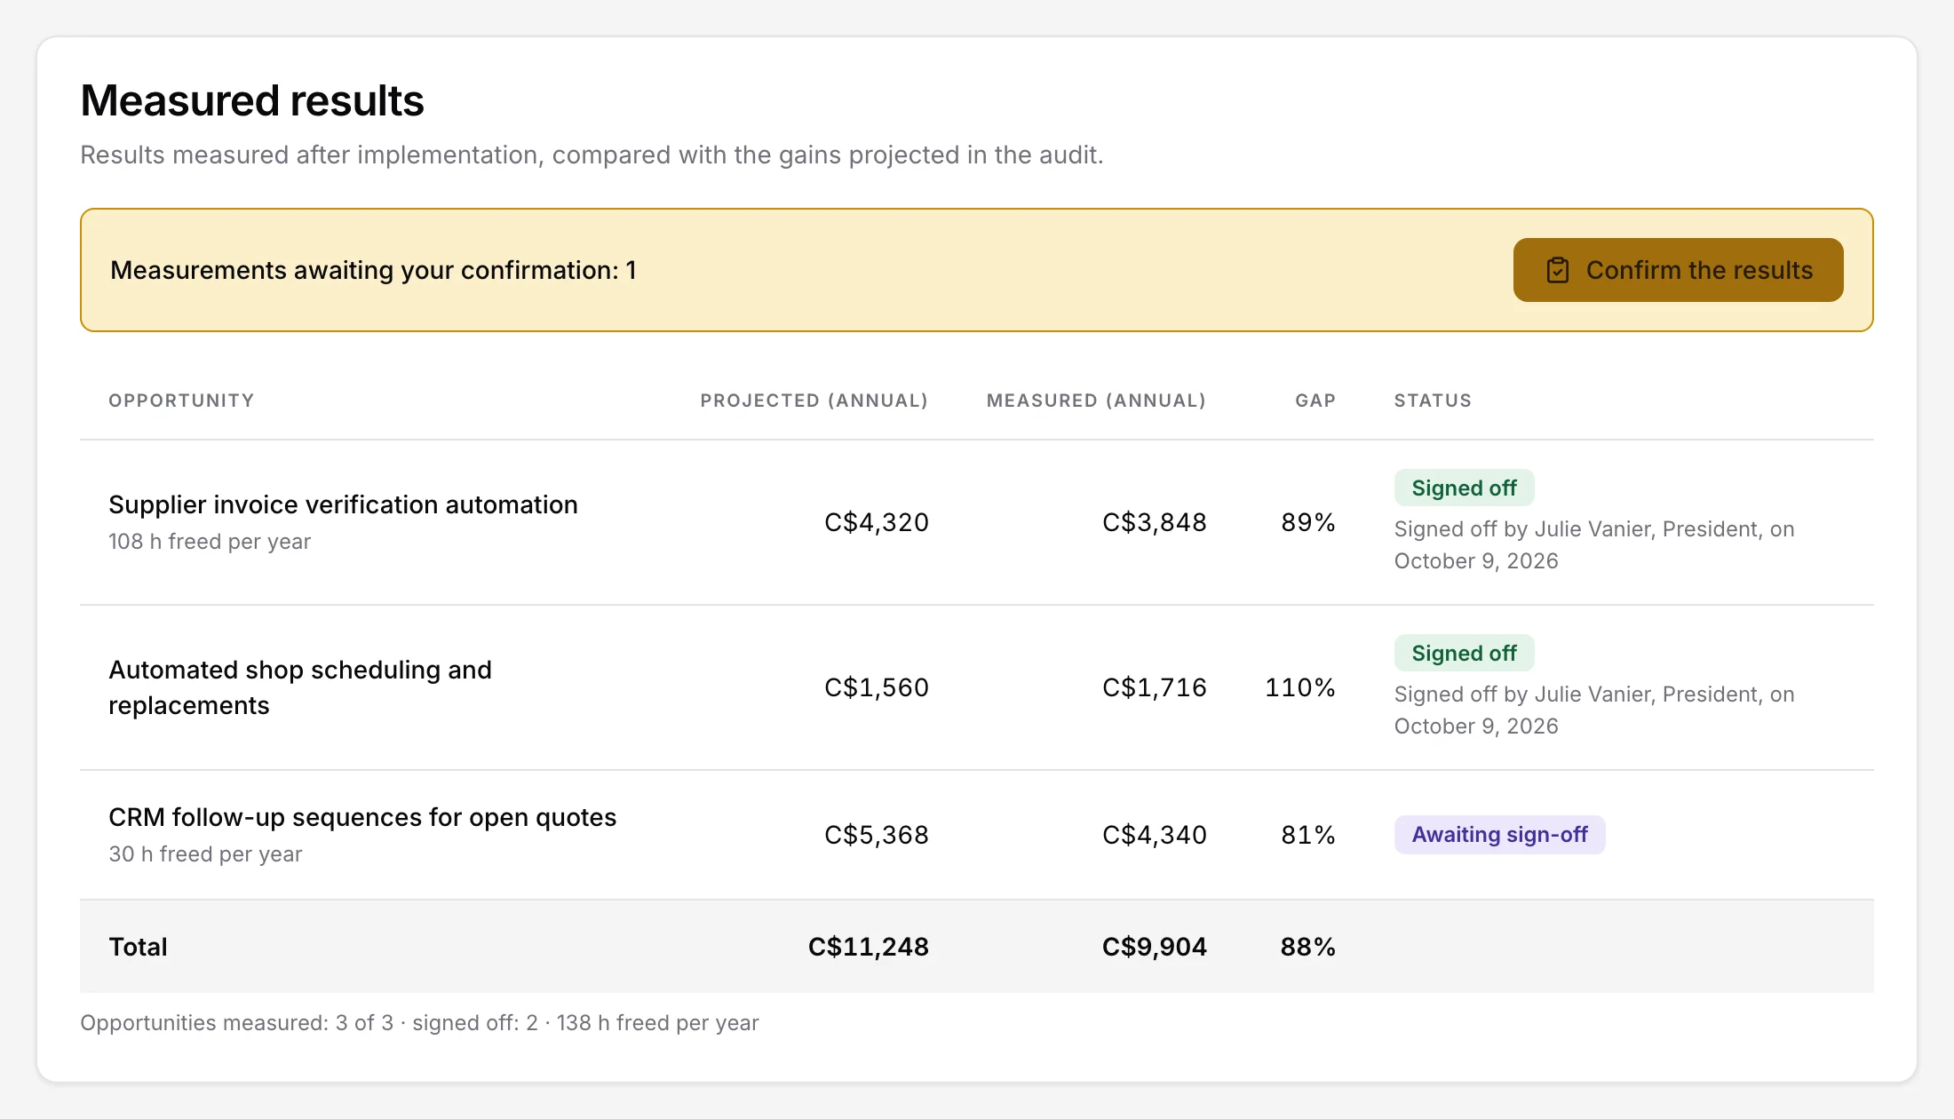The image size is (1954, 1119).
Task: Click the total measured C$9,904
Action: (1155, 947)
